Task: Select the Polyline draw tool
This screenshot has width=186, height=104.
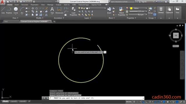Action: click(x=9, y=10)
